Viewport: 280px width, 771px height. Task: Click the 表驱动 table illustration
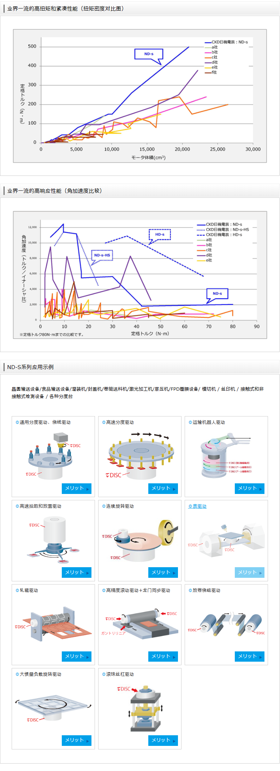(226, 541)
